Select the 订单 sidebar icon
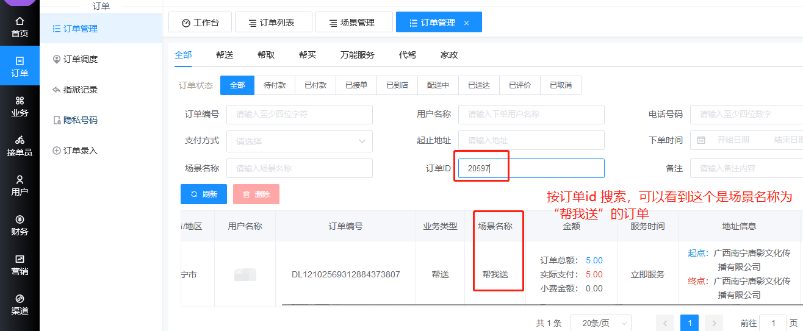 point(20,66)
